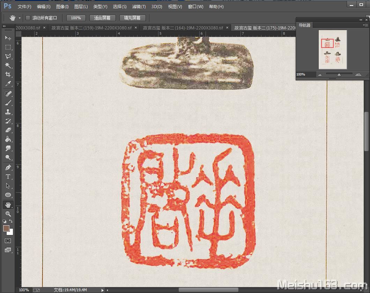
Task: Select the Path Selection tool
Action: click(8, 186)
